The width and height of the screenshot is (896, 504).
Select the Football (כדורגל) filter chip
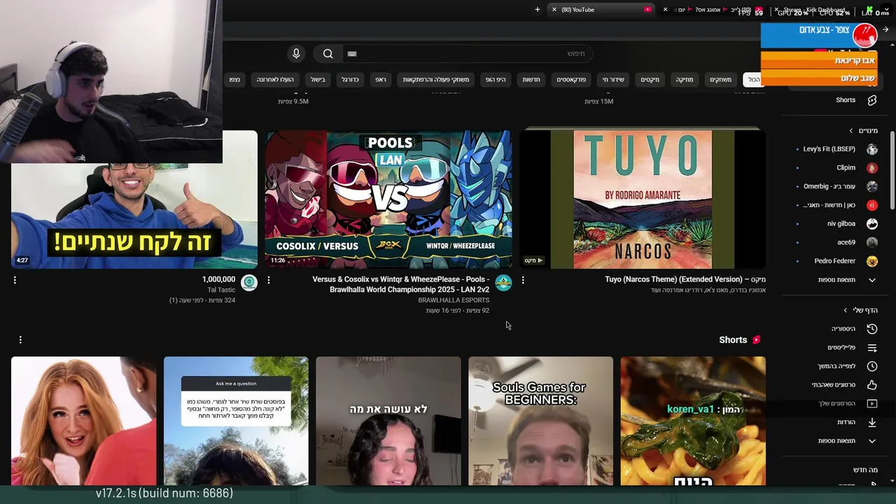click(350, 79)
